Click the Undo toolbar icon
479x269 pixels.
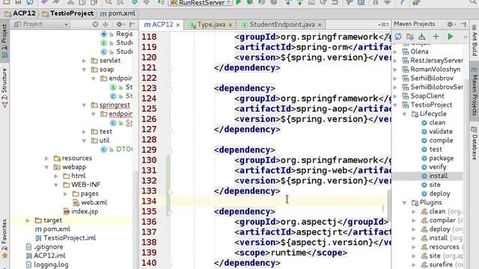[44, 2]
